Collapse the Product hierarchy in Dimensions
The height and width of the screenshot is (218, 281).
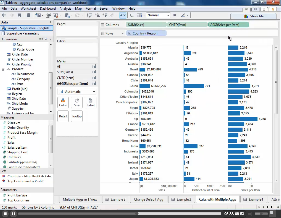click(x=3, y=69)
